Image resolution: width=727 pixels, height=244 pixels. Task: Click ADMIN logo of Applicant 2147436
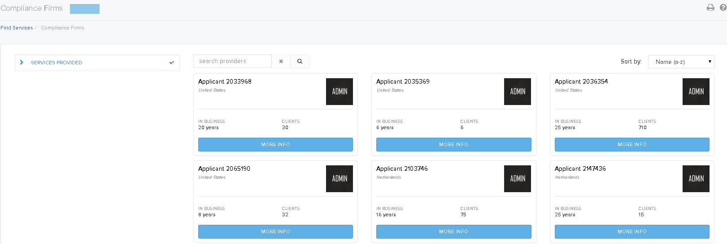696,179
